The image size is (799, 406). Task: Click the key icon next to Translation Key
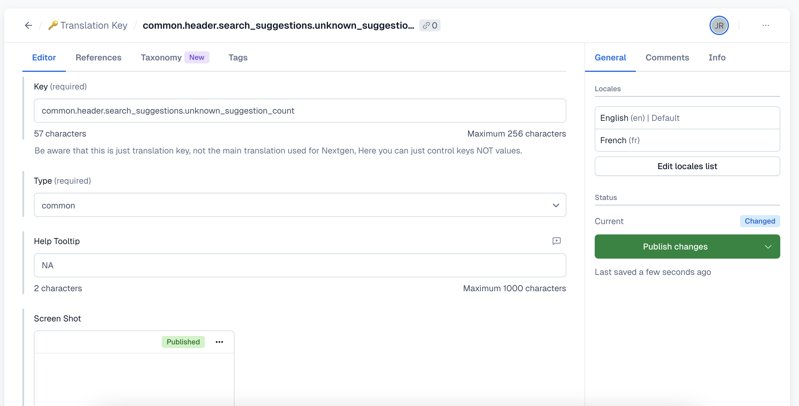pos(53,25)
